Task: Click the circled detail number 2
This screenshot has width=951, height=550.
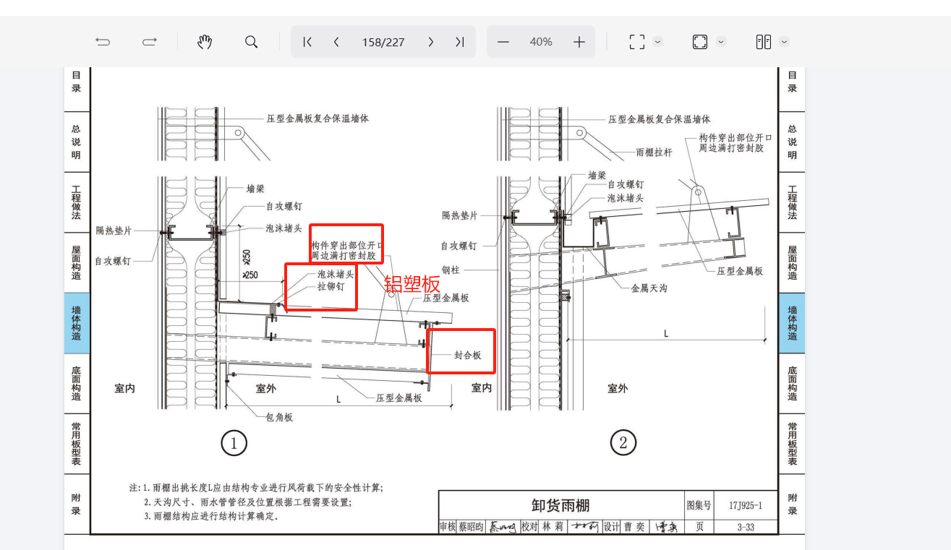Action: pos(623,442)
